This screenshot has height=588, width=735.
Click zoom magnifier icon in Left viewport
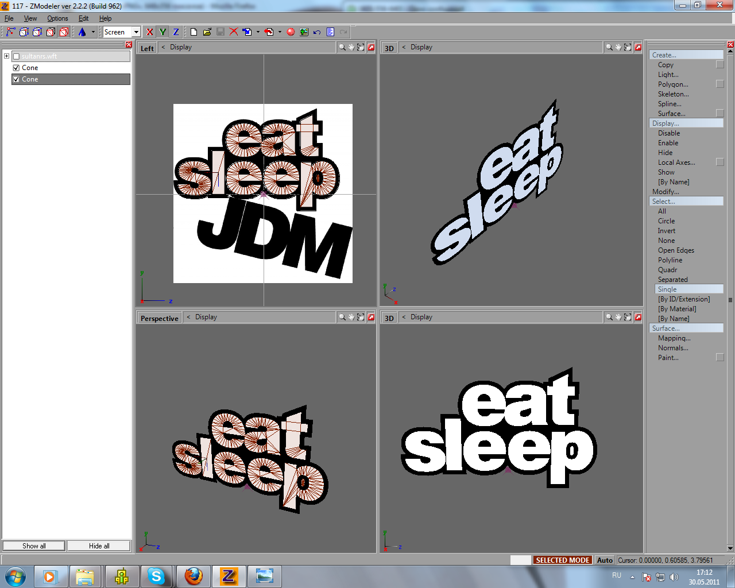342,47
